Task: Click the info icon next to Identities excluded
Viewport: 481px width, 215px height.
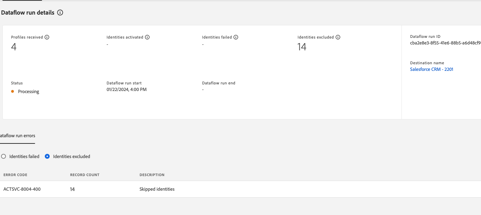Action: (x=338, y=37)
